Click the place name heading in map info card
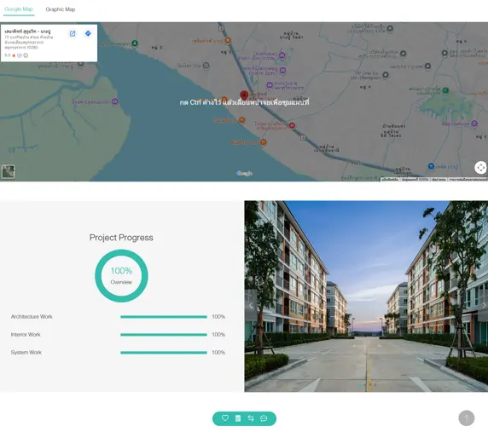 click(x=27, y=31)
